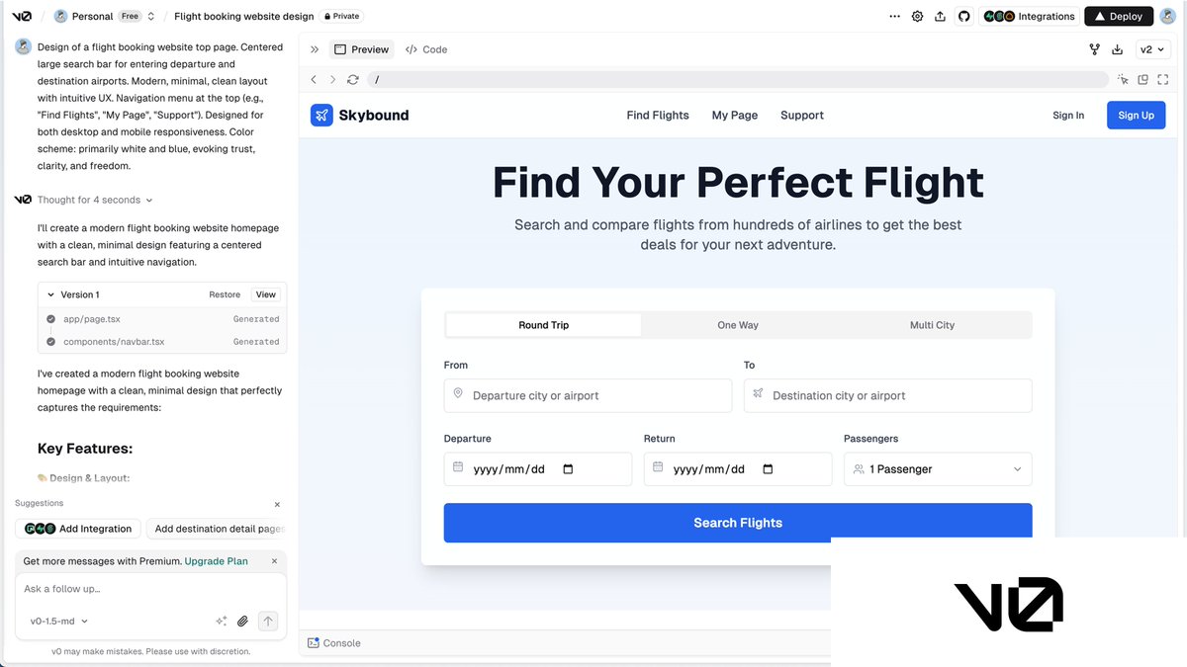Viewport: 1187px width, 667px height.
Task: Attach a file with paperclip icon
Action: [x=243, y=622]
